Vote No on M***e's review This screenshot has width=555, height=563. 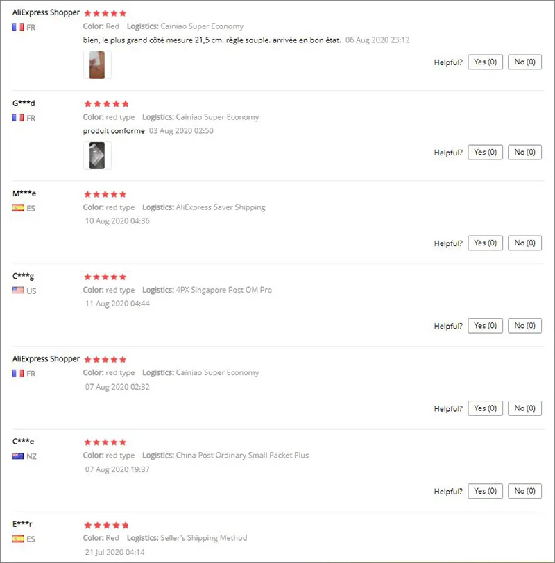pyautogui.click(x=524, y=243)
